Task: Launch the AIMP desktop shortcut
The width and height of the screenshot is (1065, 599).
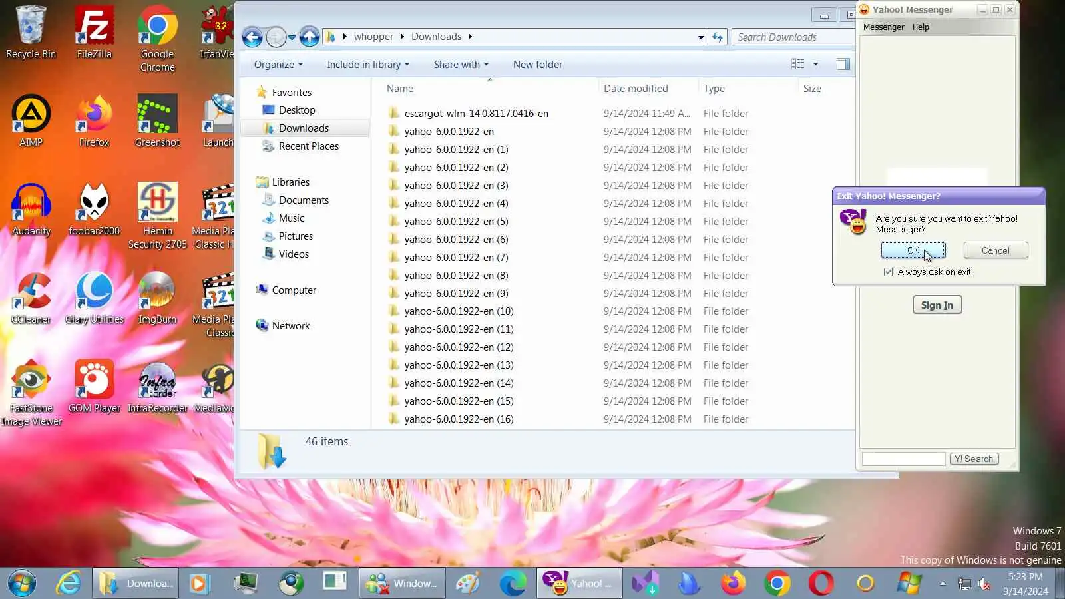Action: 31,120
